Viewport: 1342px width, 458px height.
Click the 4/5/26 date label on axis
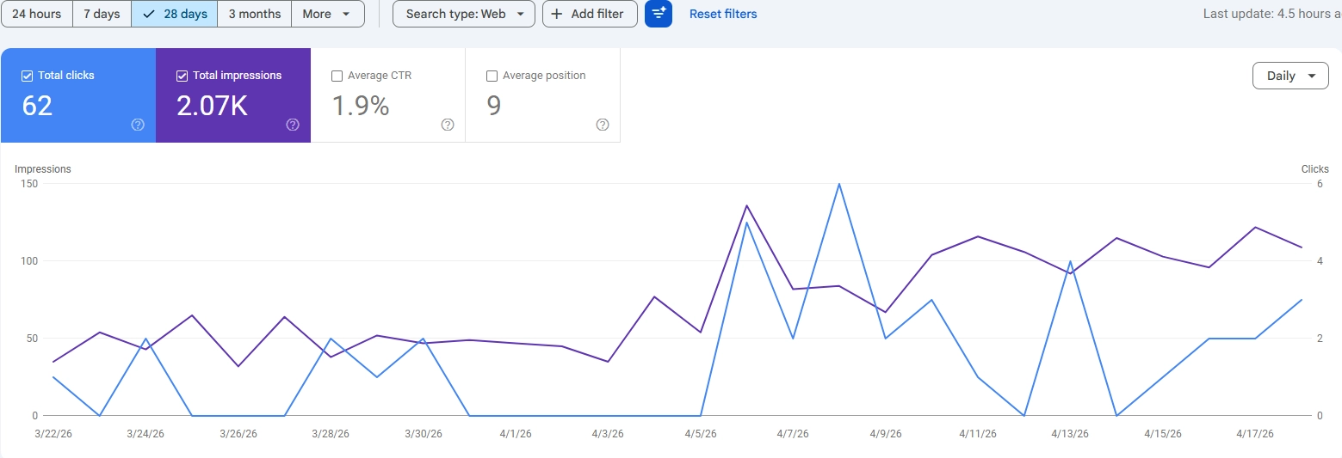pyautogui.click(x=701, y=434)
